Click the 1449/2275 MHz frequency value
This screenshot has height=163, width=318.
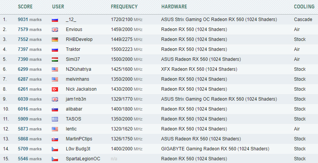pyautogui.click(x=127, y=39)
